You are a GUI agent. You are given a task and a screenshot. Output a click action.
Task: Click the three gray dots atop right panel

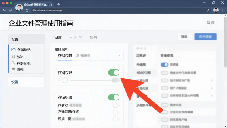(x=141, y=48)
